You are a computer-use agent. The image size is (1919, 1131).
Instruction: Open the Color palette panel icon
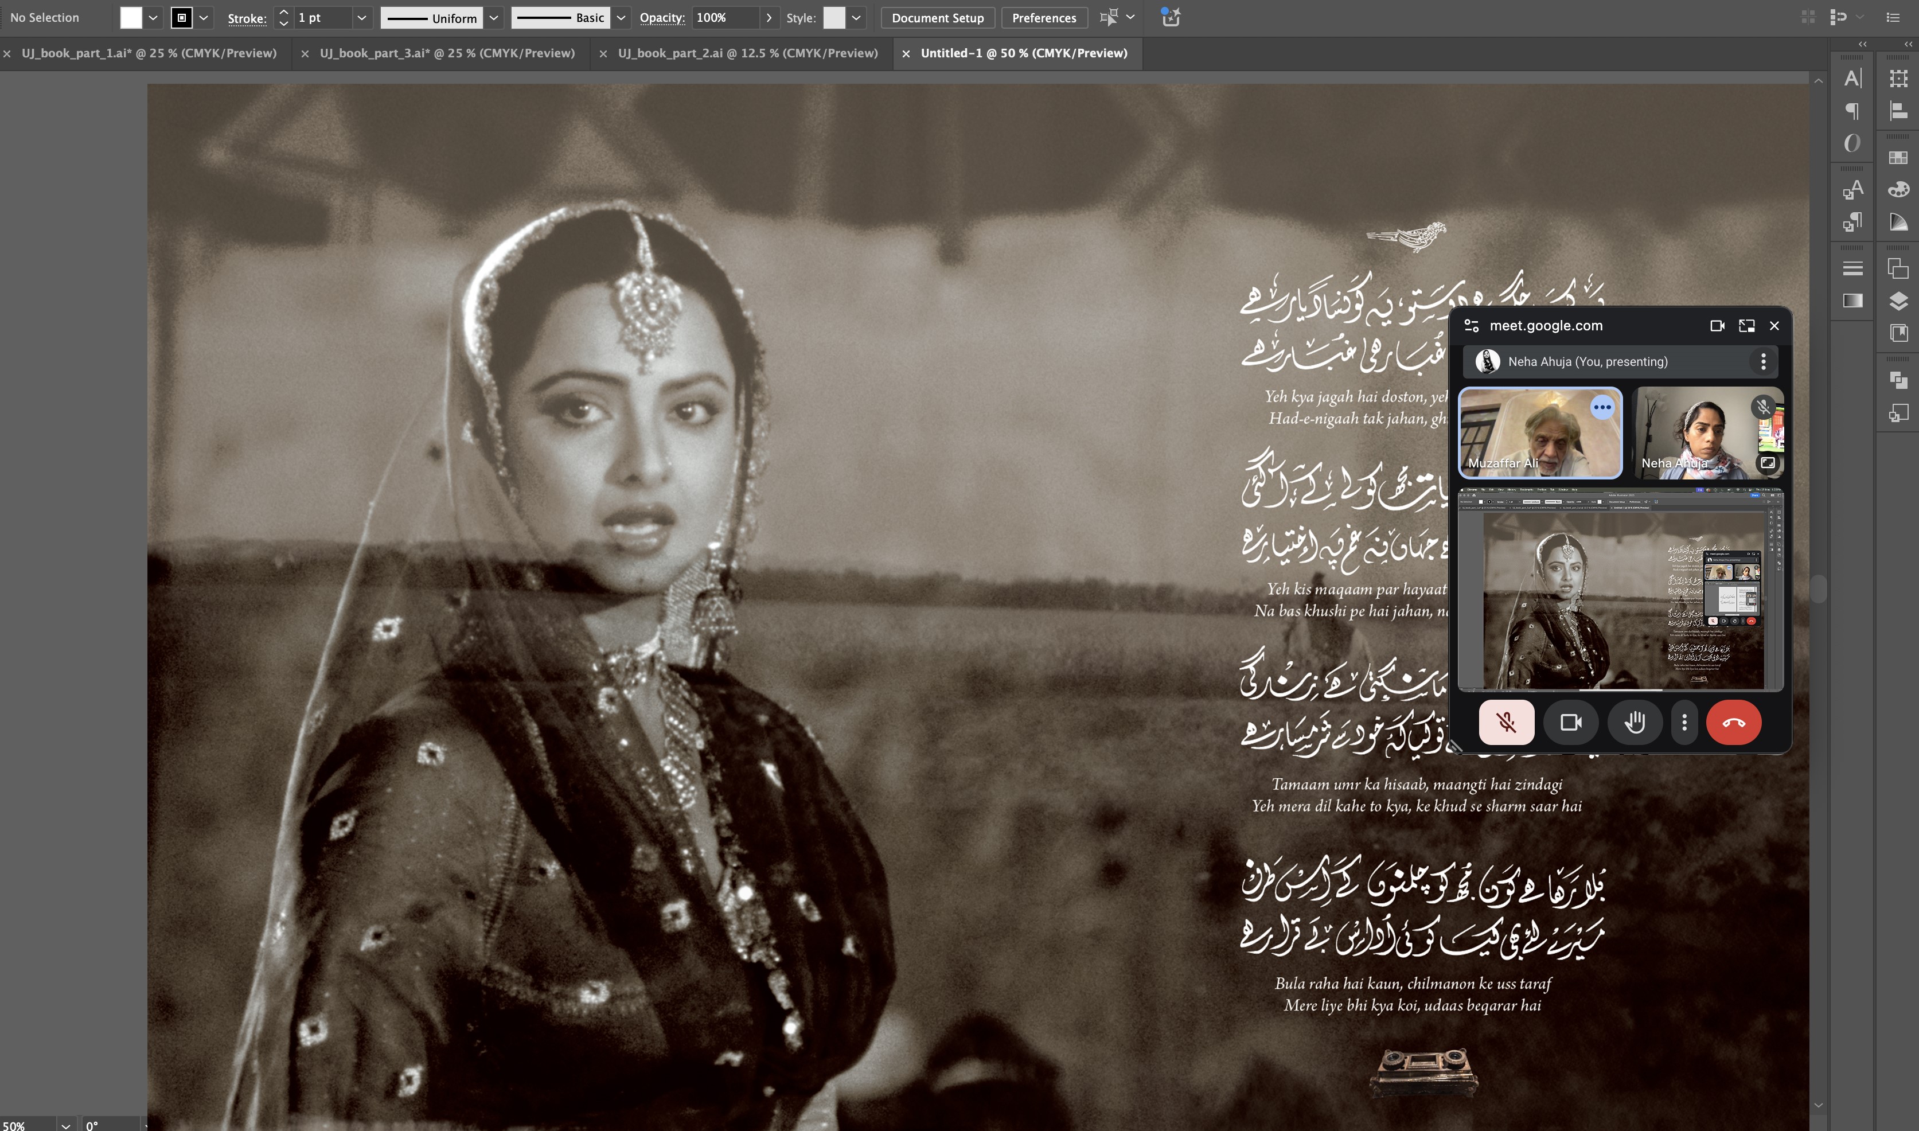click(x=1898, y=190)
